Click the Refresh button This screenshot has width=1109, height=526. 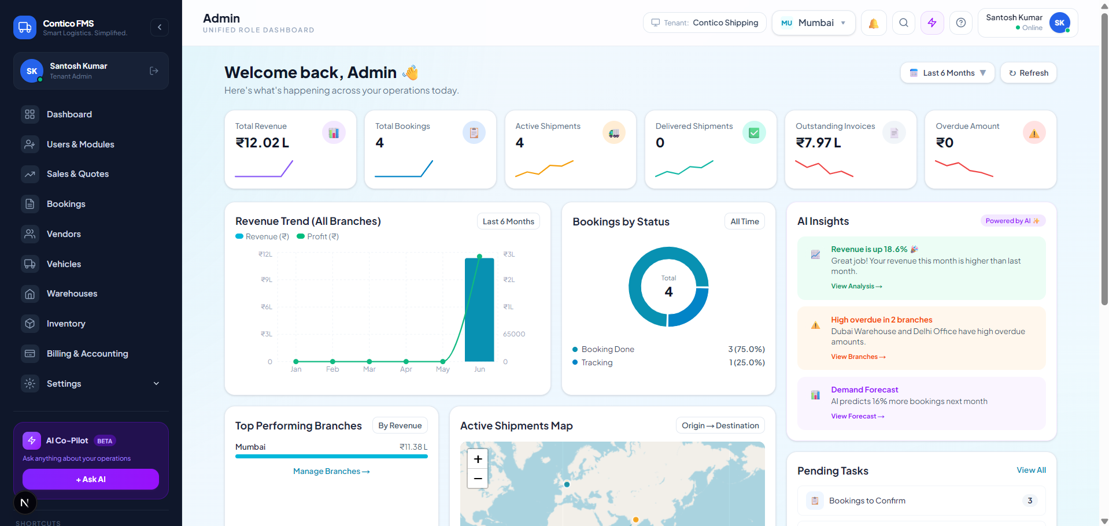[x=1029, y=73]
